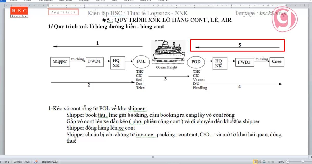Select the POL oval shape
This screenshot has height=164, width=312.
(141, 61)
